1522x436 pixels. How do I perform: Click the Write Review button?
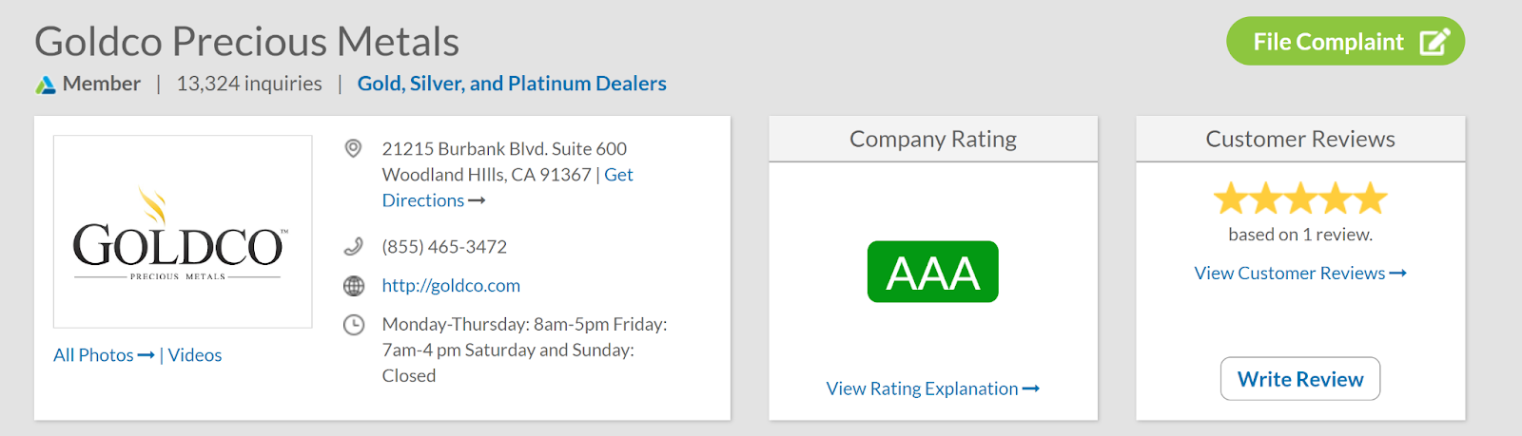point(1300,379)
